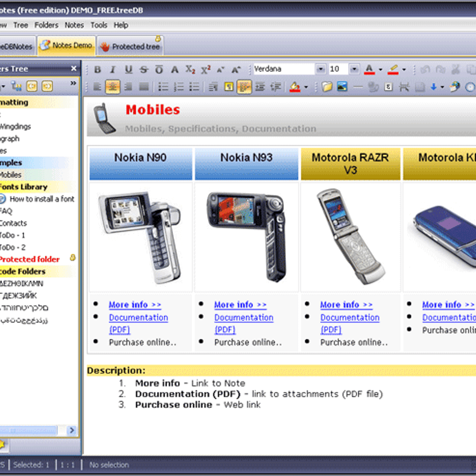The height and width of the screenshot is (476, 476).
Task: Open a file using the folder toolbar icon
Action: (326, 86)
